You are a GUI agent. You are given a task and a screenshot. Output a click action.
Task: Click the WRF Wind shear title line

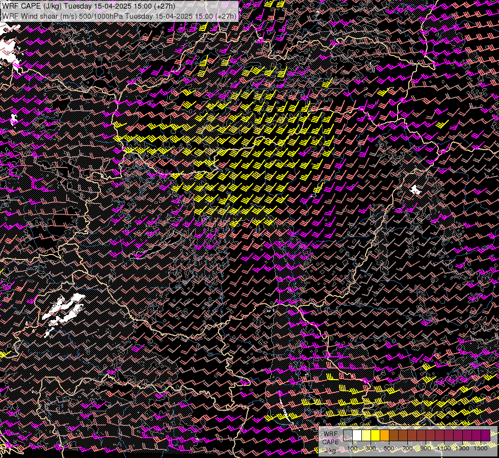pyautogui.click(x=119, y=16)
